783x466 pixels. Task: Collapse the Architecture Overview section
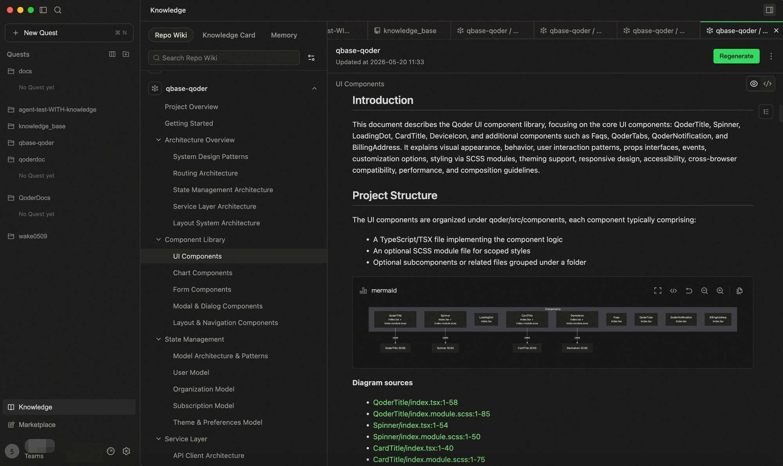point(159,140)
